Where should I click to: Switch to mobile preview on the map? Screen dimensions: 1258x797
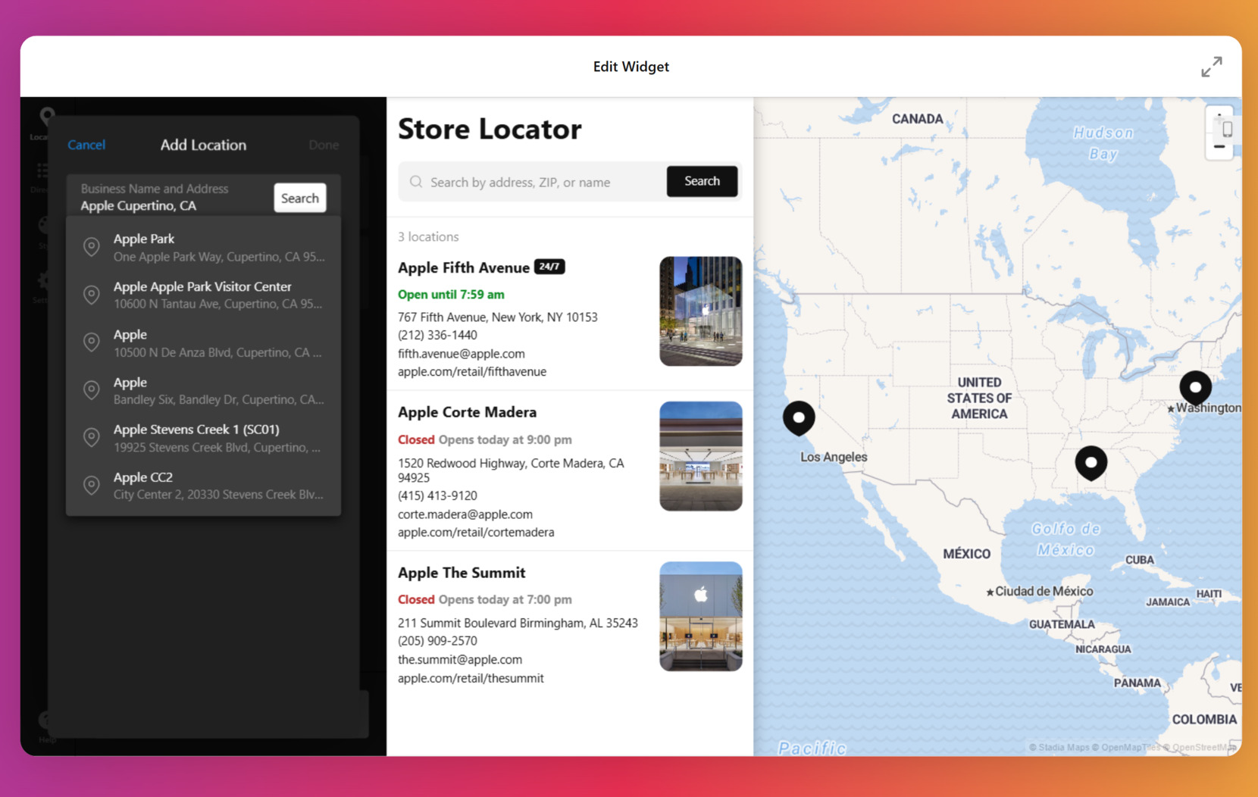(x=1226, y=129)
